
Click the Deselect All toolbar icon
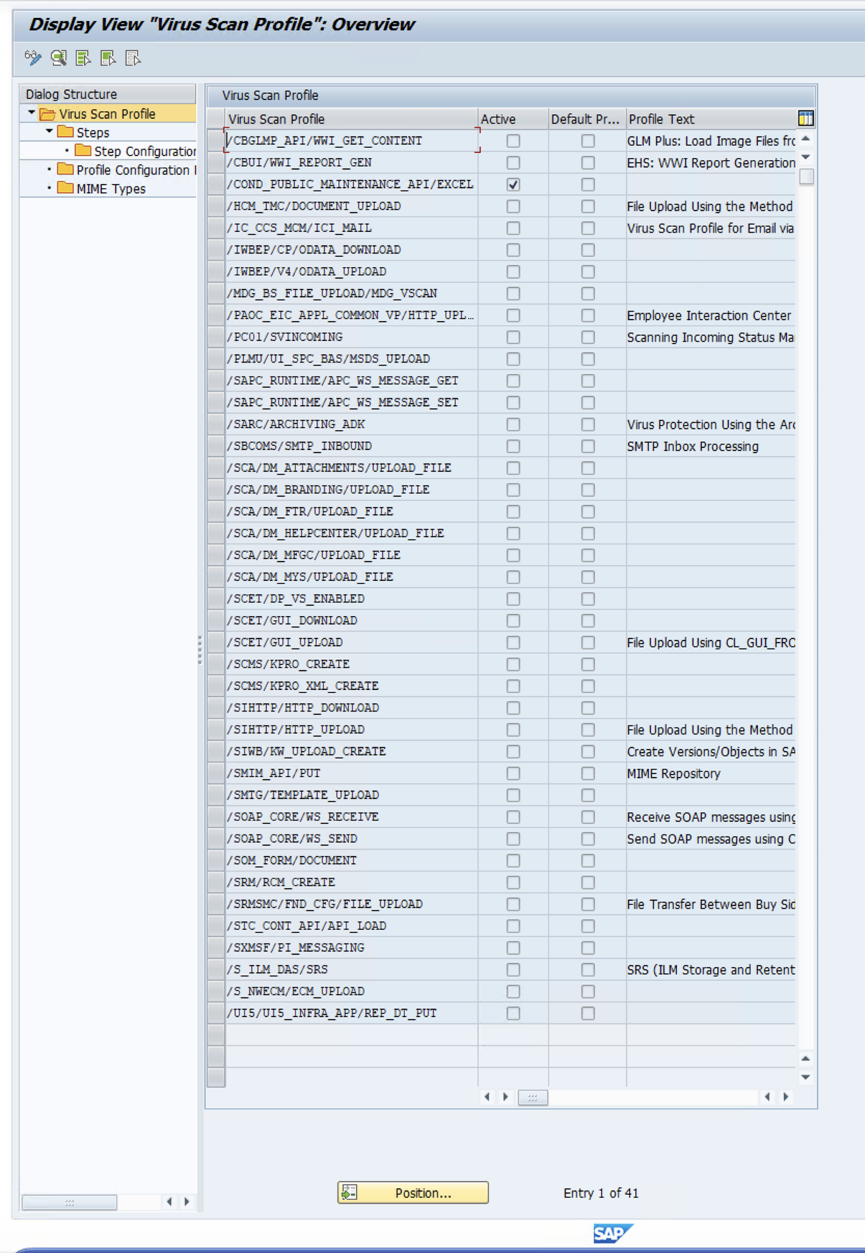click(133, 59)
